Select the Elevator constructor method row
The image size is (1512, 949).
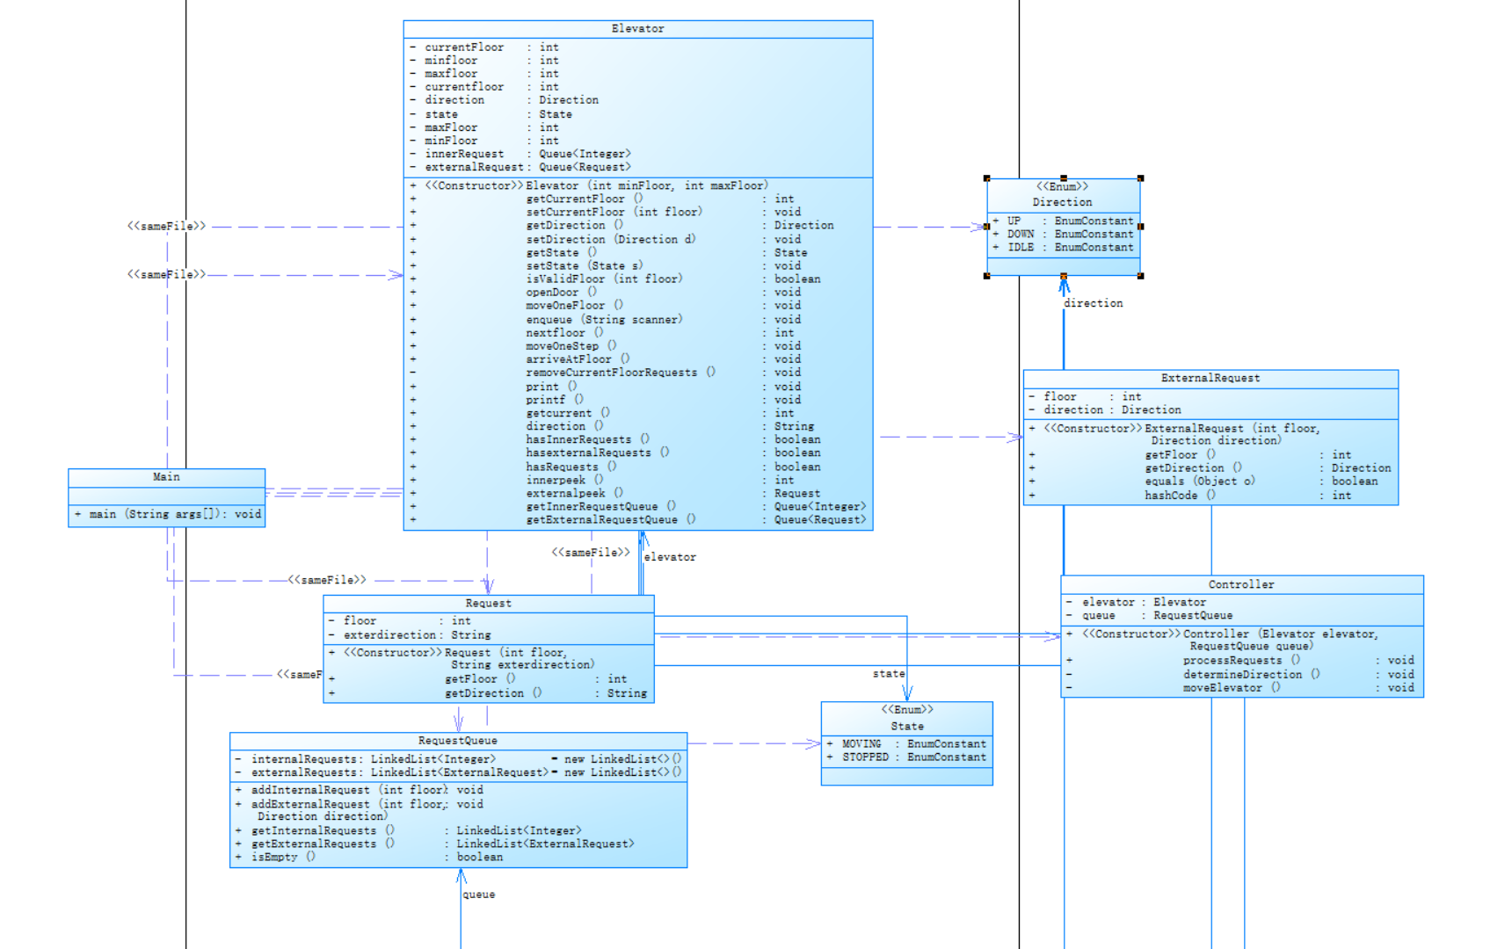point(589,186)
